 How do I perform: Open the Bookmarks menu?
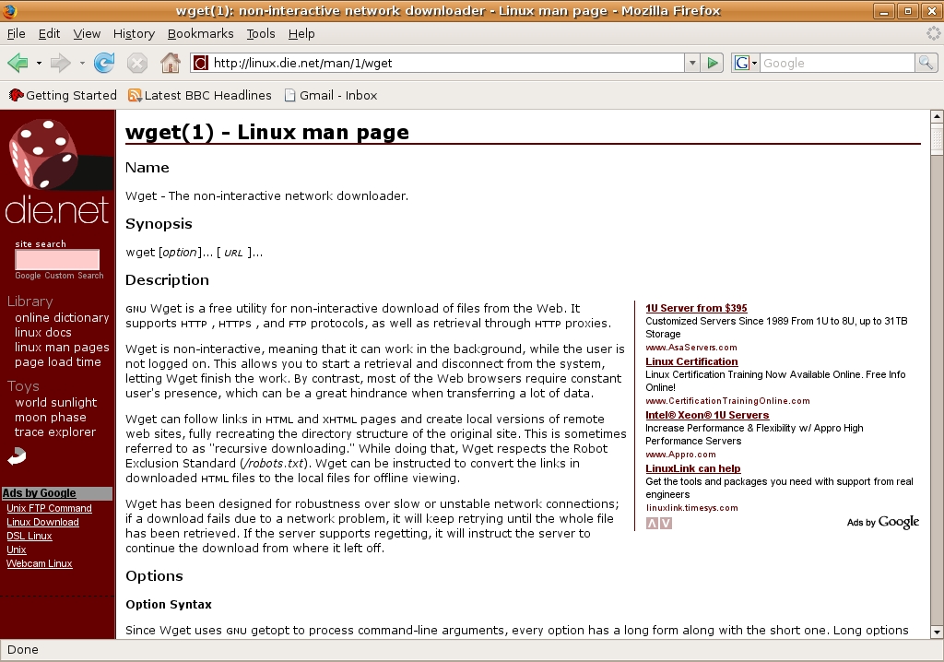coord(200,34)
